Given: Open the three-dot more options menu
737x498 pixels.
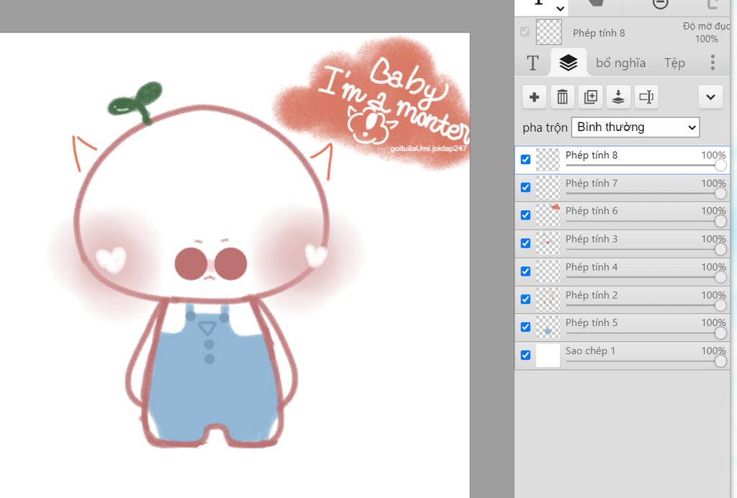Looking at the screenshot, I should tap(713, 63).
